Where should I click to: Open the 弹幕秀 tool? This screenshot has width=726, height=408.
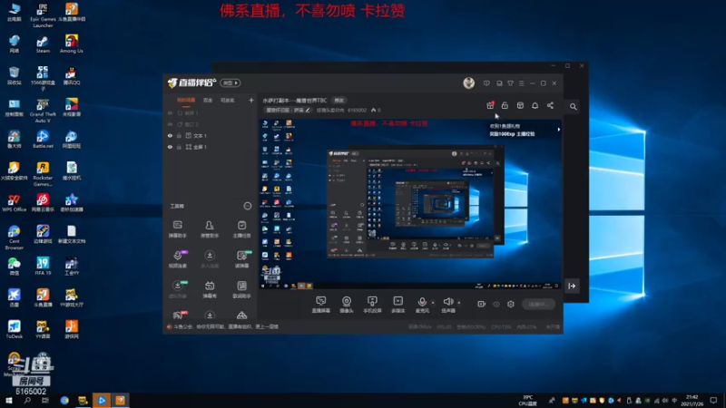tap(210, 289)
